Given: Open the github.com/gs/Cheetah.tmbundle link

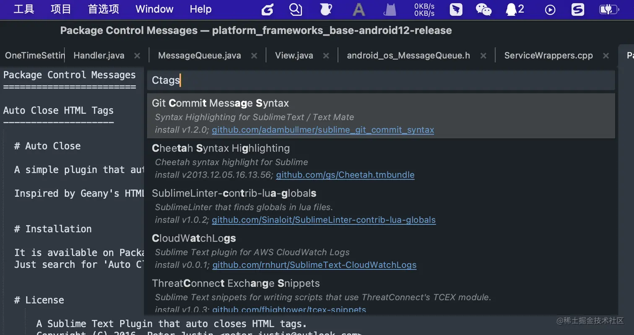Looking at the screenshot, I should tap(345, 174).
